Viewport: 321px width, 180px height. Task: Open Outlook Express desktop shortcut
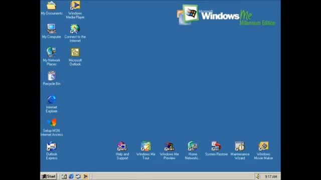(x=51, y=146)
